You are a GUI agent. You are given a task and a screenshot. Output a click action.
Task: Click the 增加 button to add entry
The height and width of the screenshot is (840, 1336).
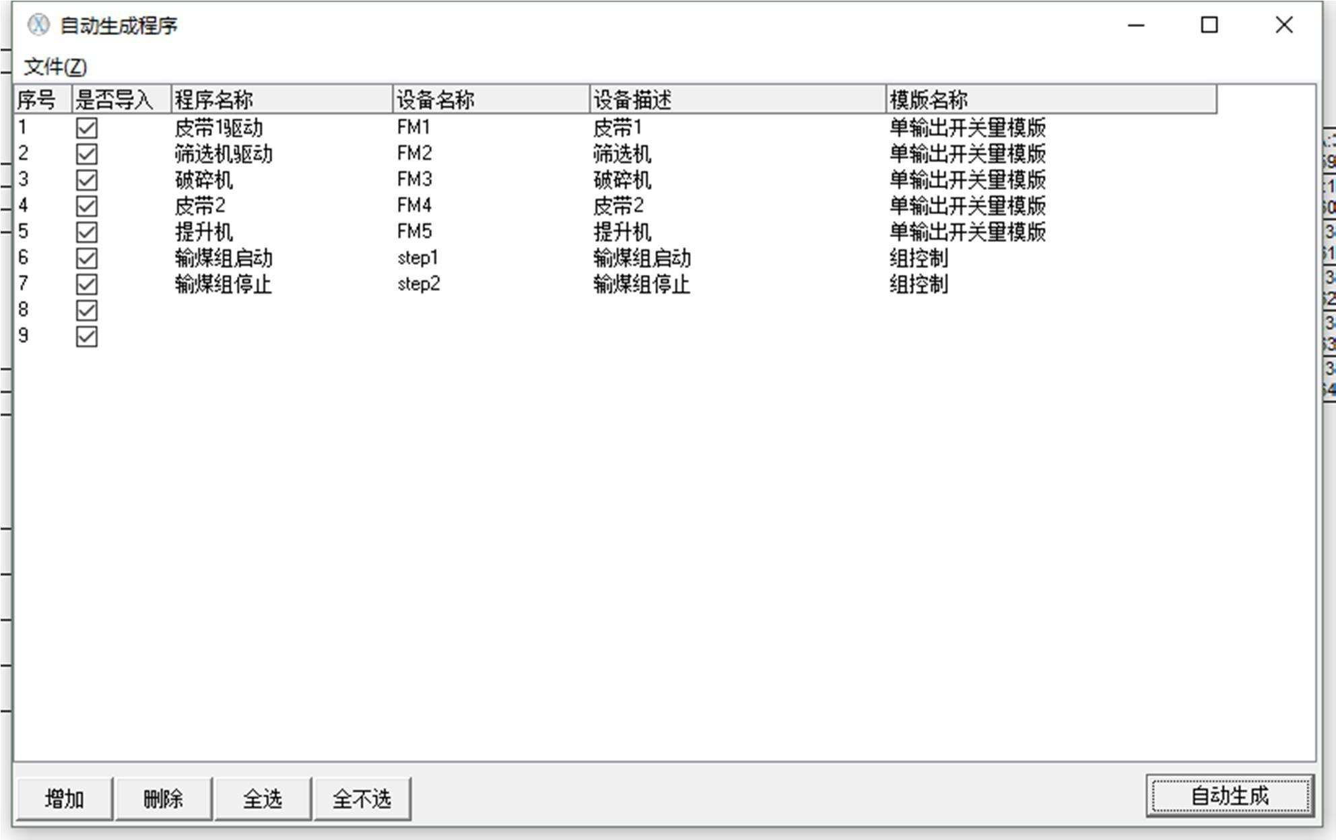pos(65,797)
